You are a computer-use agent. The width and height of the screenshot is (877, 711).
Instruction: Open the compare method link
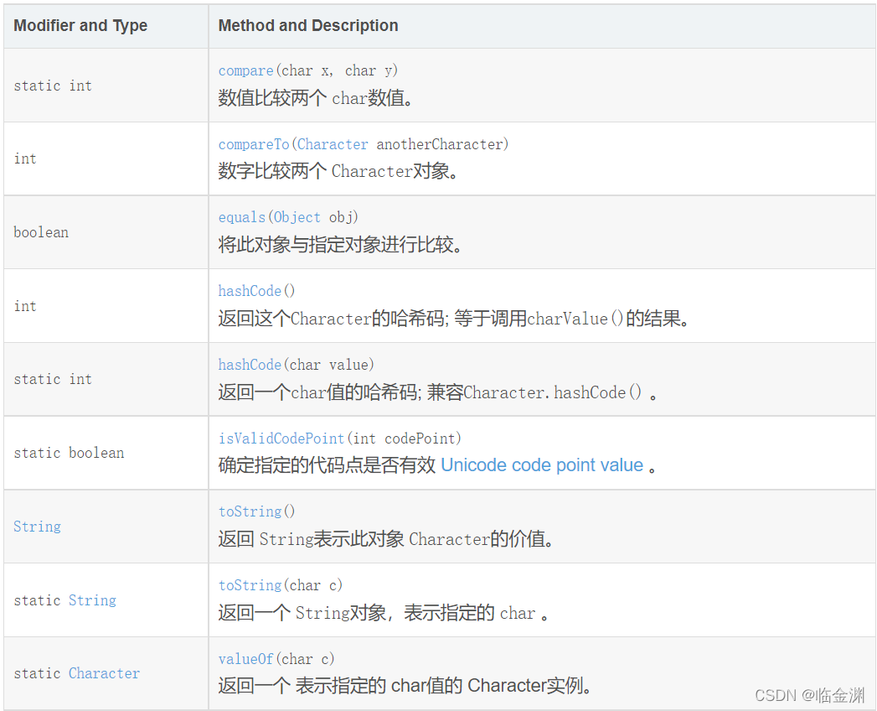click(245, 70)
